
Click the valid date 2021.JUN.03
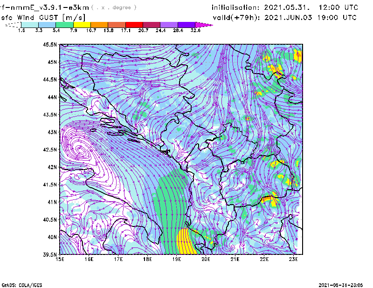coord(288,18)
